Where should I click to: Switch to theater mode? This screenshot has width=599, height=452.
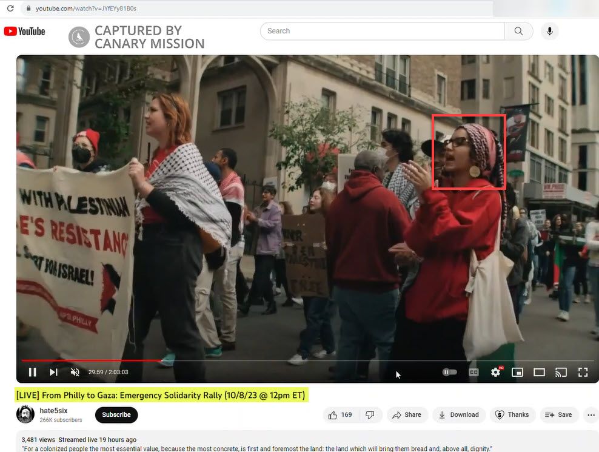click(539, 372)
